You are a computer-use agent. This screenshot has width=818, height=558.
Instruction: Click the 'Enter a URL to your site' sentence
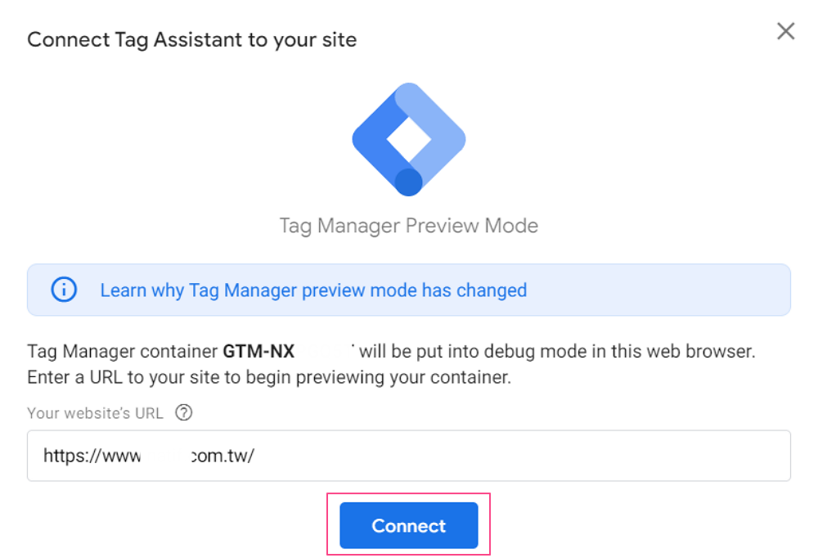(269, 377)
